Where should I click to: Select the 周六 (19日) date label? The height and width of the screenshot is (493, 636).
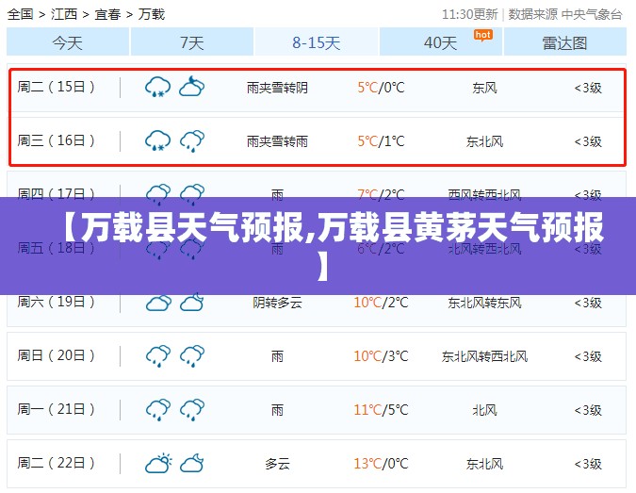[56, 302]
